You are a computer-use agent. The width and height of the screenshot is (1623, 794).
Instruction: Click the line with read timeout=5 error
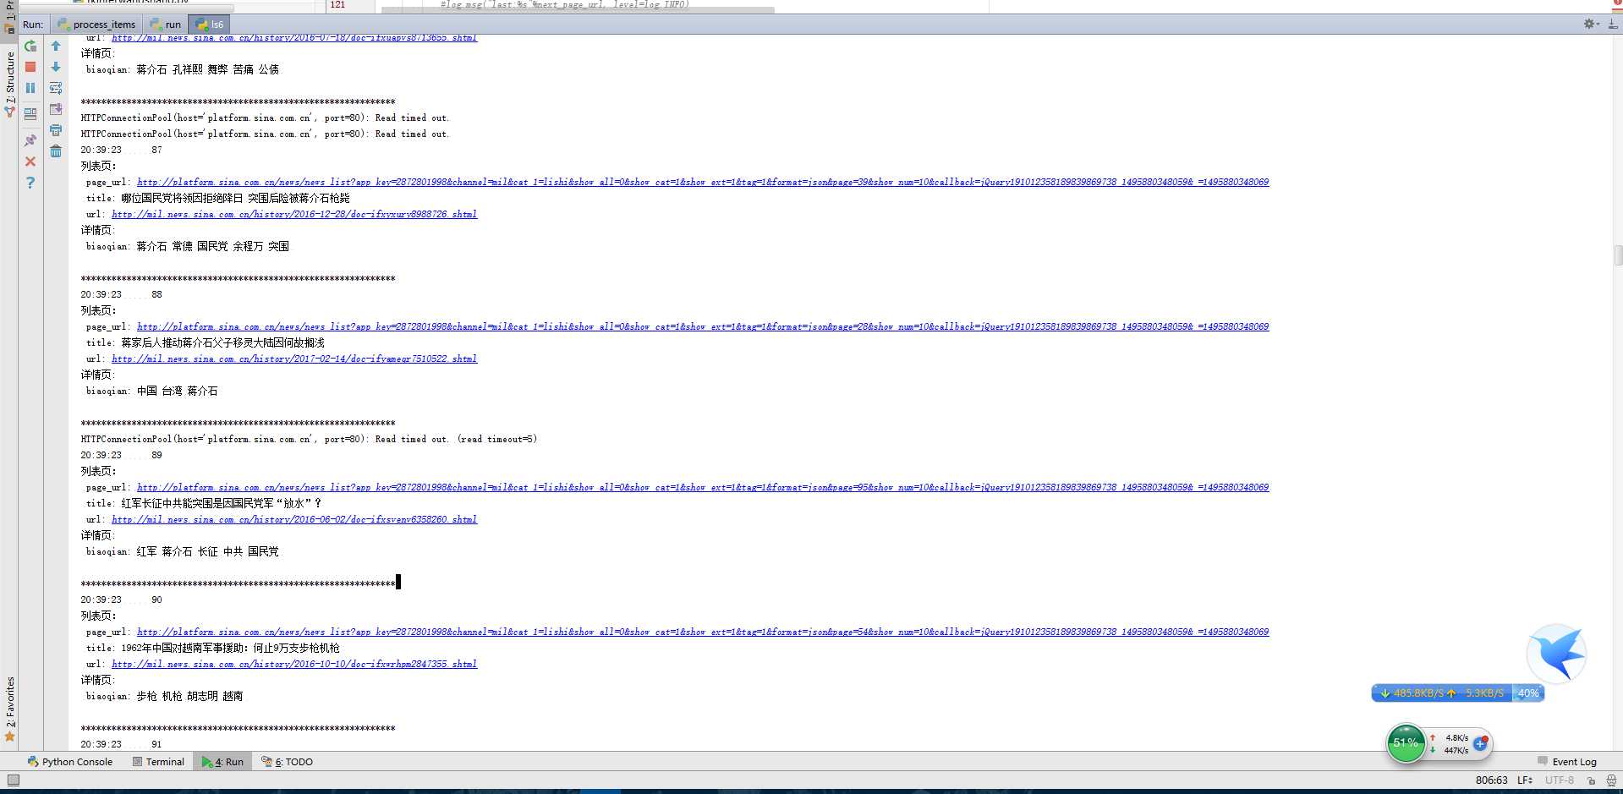(x=310, y=439)
